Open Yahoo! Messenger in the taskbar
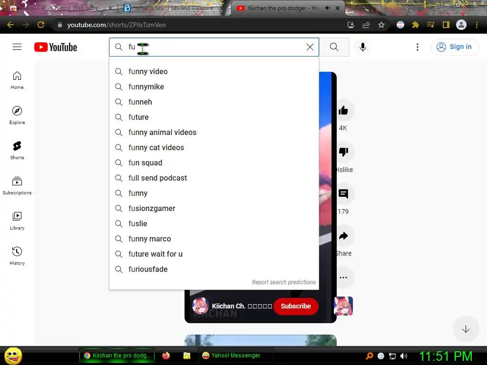 pos(235,355)
